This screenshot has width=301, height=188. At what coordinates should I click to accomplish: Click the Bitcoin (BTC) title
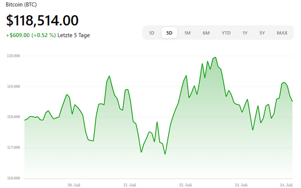21,4
